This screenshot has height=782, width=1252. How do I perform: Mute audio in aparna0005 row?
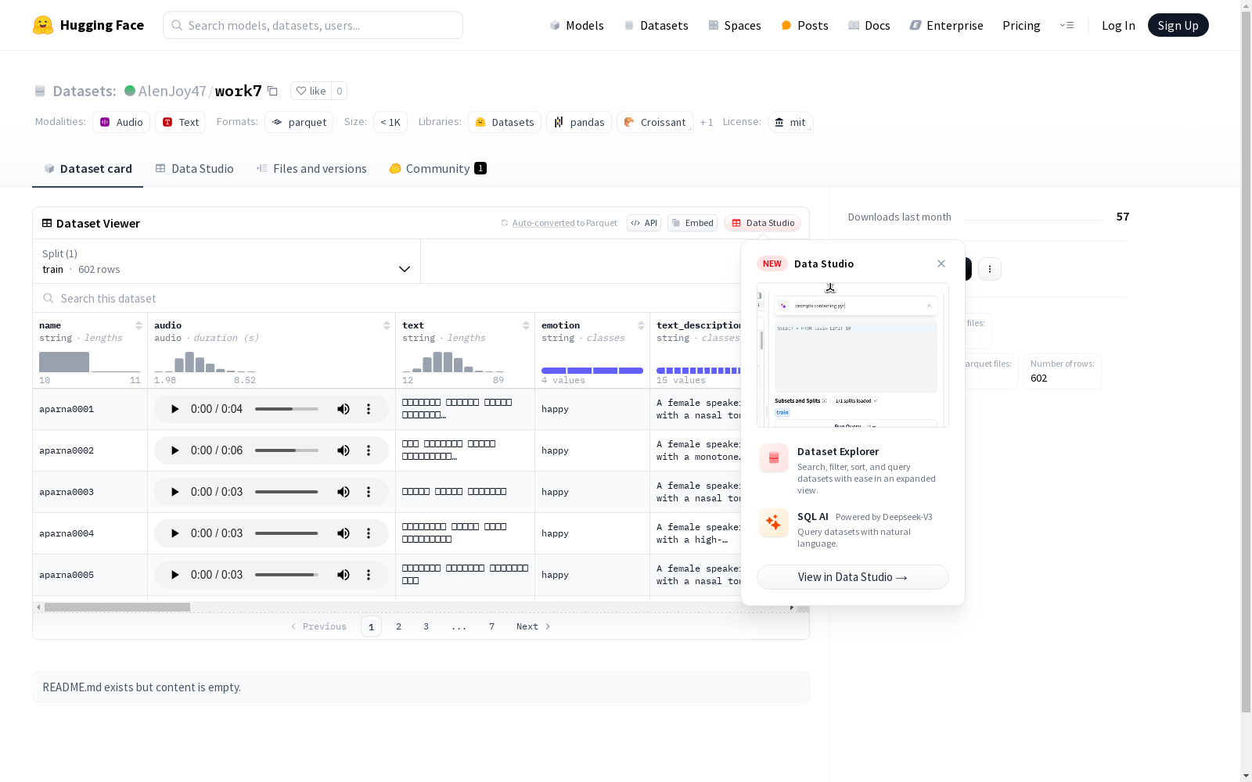[x=344, y=575]
